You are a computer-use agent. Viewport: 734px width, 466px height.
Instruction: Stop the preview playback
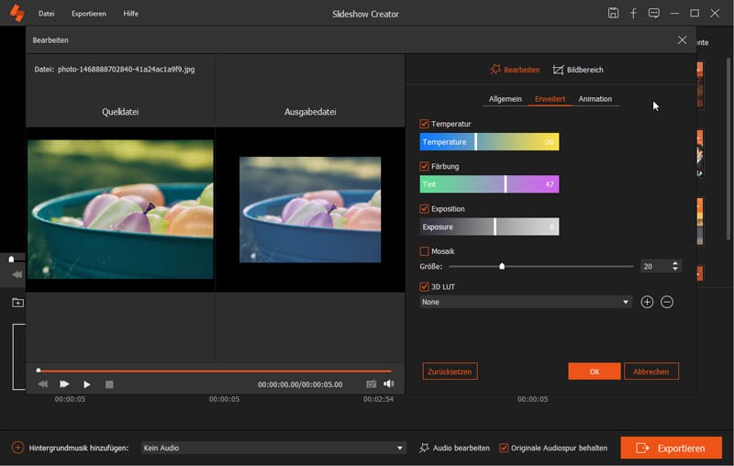(x=109, y=384)
